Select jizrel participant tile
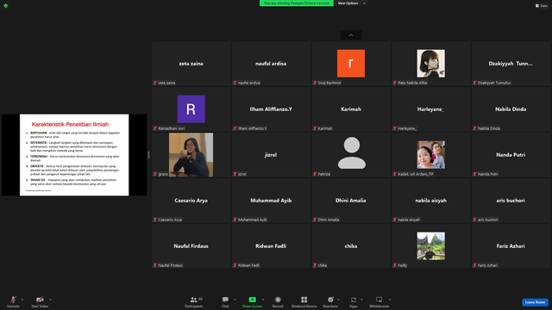 (271, 155)
